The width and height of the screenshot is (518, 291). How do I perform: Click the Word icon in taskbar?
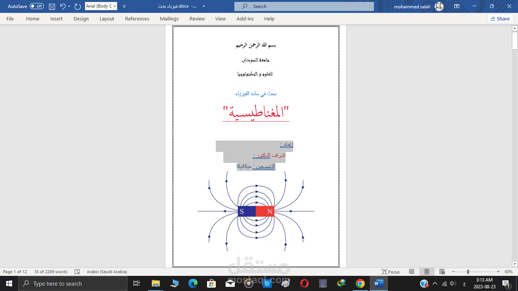(x=379, y=283)
